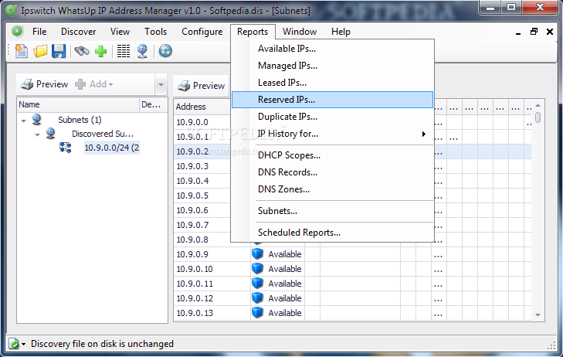563x357 pixels.
Task: Open Scheduled Reports...
Action: pyautogui.click(x=333, y=233)
